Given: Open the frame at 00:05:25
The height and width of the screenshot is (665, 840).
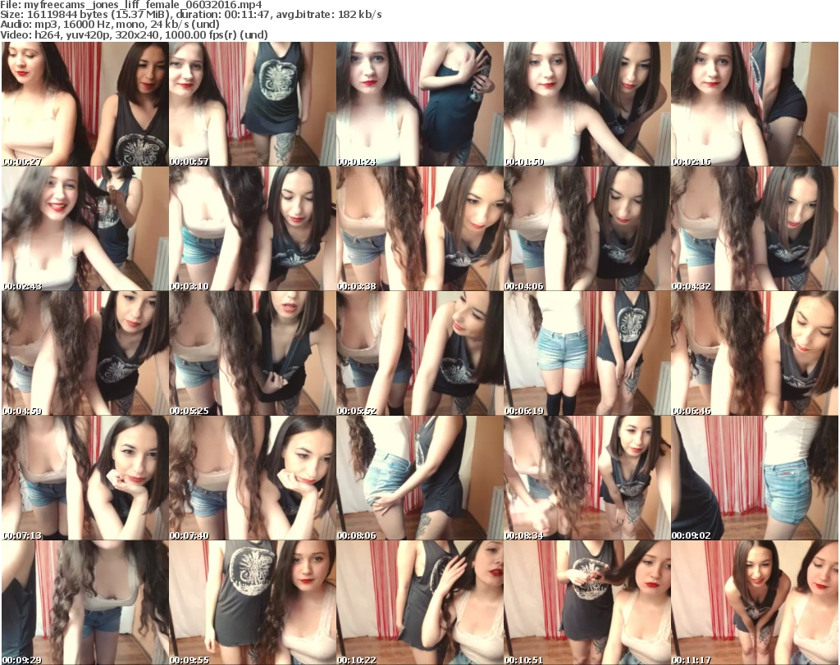Looking at the screenshot, I should click(253, 353).
